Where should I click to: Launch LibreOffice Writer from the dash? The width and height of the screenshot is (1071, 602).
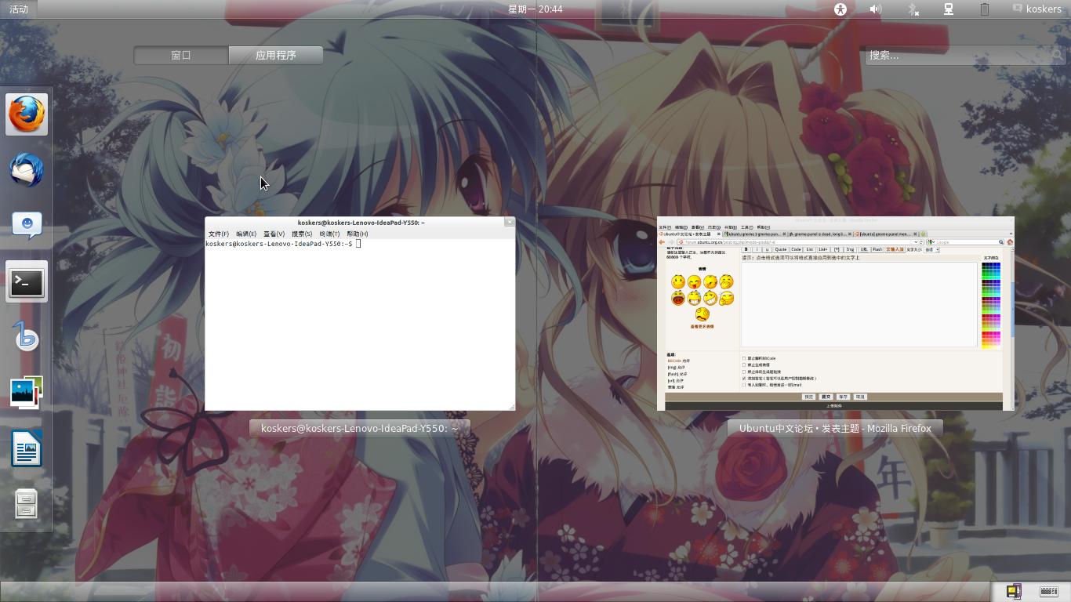click(x=27, y=449)
